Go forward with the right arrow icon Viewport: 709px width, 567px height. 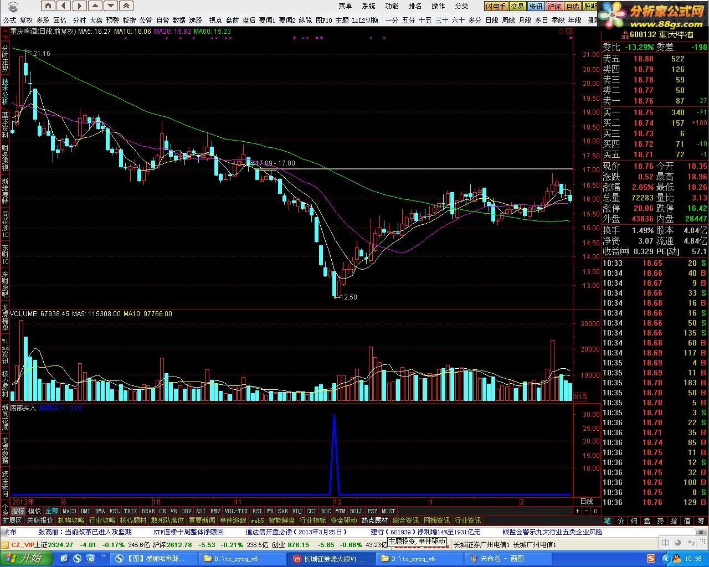79,6
